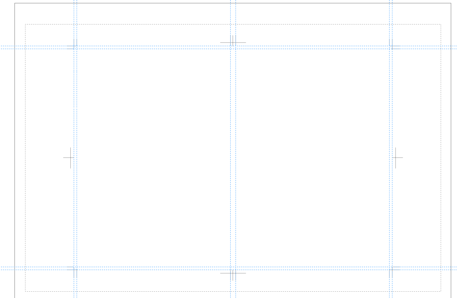Select the left registration cross mark
The image size is (457, 298).
(68, 158)
